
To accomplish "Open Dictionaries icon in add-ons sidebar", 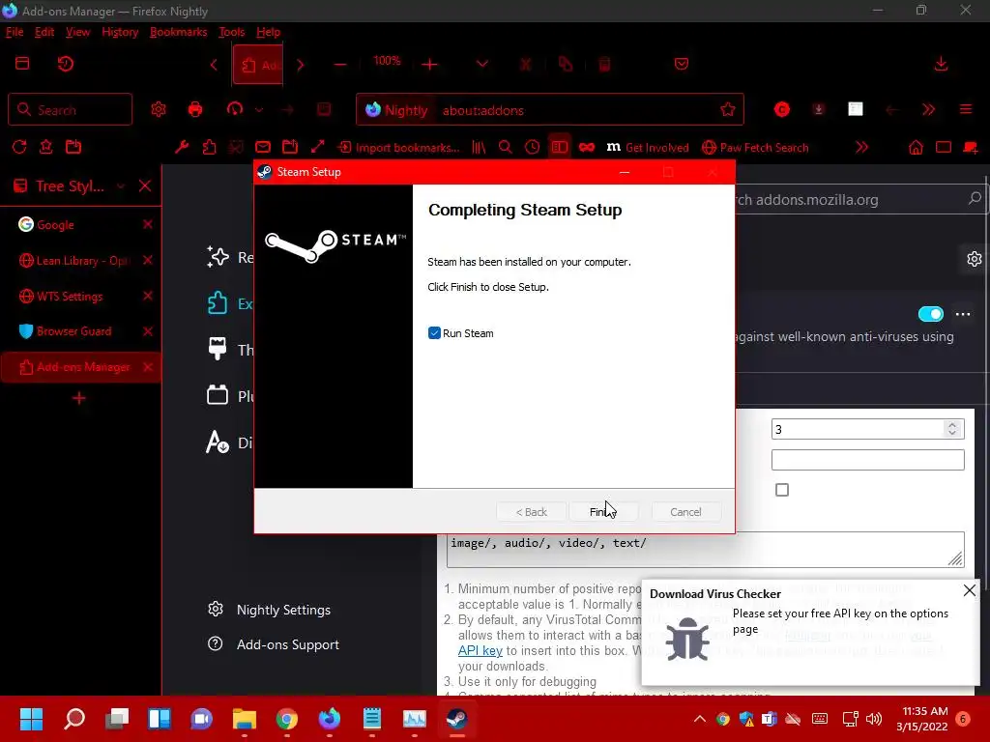I will [218, 442].
